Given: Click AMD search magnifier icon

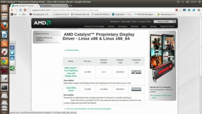Looking at the screenshot, I should (174, 22).
